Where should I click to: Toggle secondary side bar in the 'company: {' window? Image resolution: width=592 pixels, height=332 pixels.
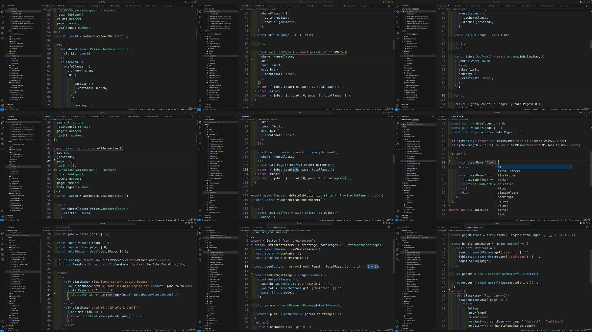(x=192, y=2)
